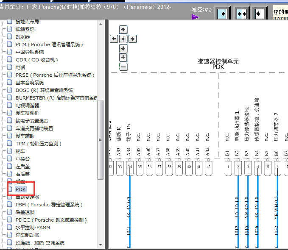Select the PDK tree item
This screenshot has width=288, height=250.
[x=21, y=189]
